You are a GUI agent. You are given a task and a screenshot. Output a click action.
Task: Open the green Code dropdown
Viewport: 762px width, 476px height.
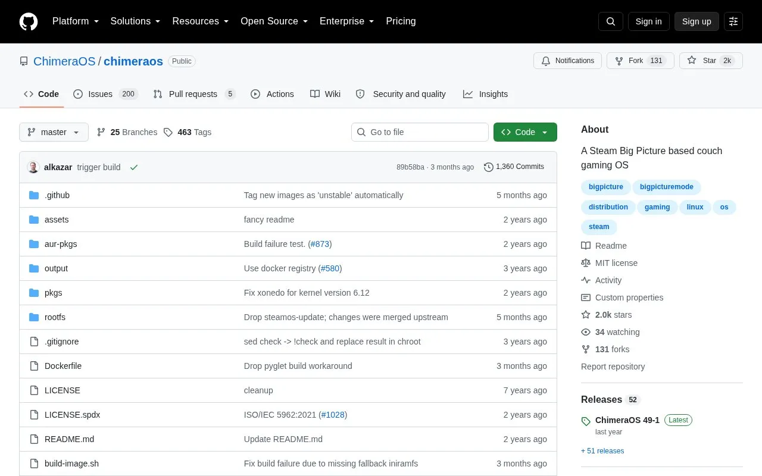pyautogui.click(x=525, y=132)
